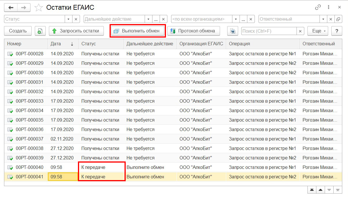Focus the Статус filter input

35,19
